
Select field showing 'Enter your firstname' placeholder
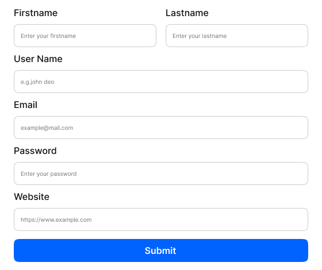[85, 36]
